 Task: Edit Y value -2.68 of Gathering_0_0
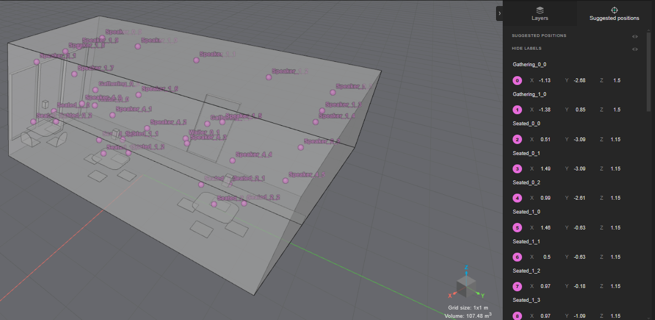point(579,81)
